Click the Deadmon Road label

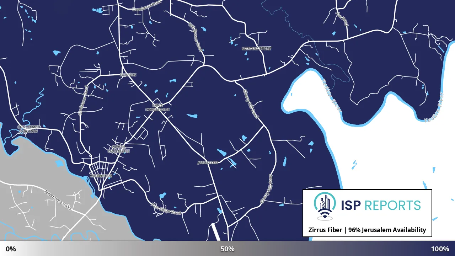(146, 6)
